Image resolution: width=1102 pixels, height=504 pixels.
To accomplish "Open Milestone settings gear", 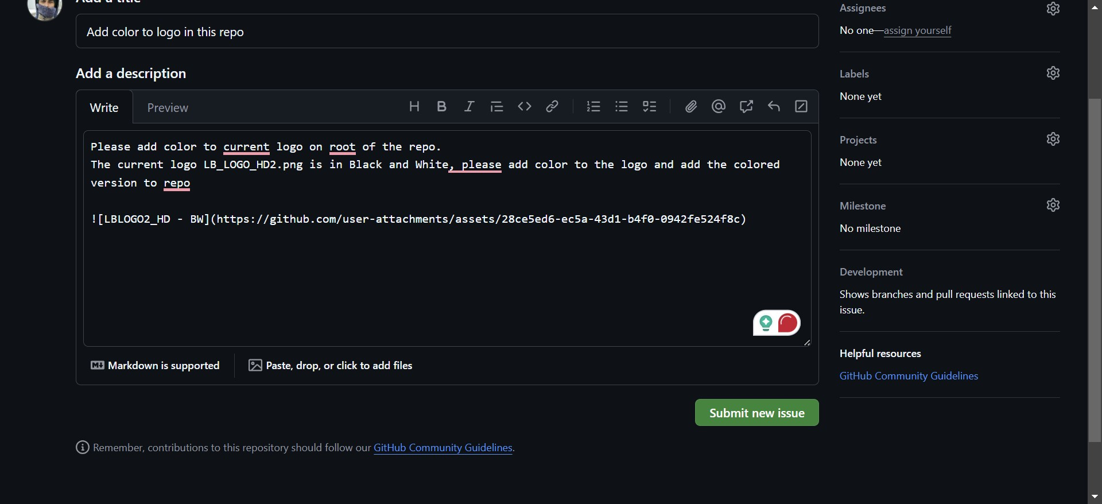I will 1053,206.
